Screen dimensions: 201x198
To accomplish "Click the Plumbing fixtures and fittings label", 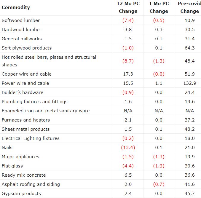I will point(35,102).
